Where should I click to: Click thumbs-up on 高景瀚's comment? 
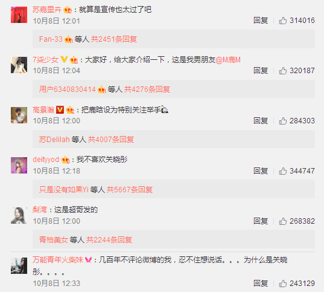(x=283, y=121)
